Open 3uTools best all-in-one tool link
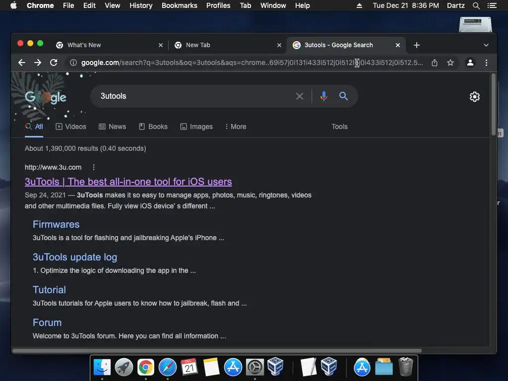 [x=128, y=182]
